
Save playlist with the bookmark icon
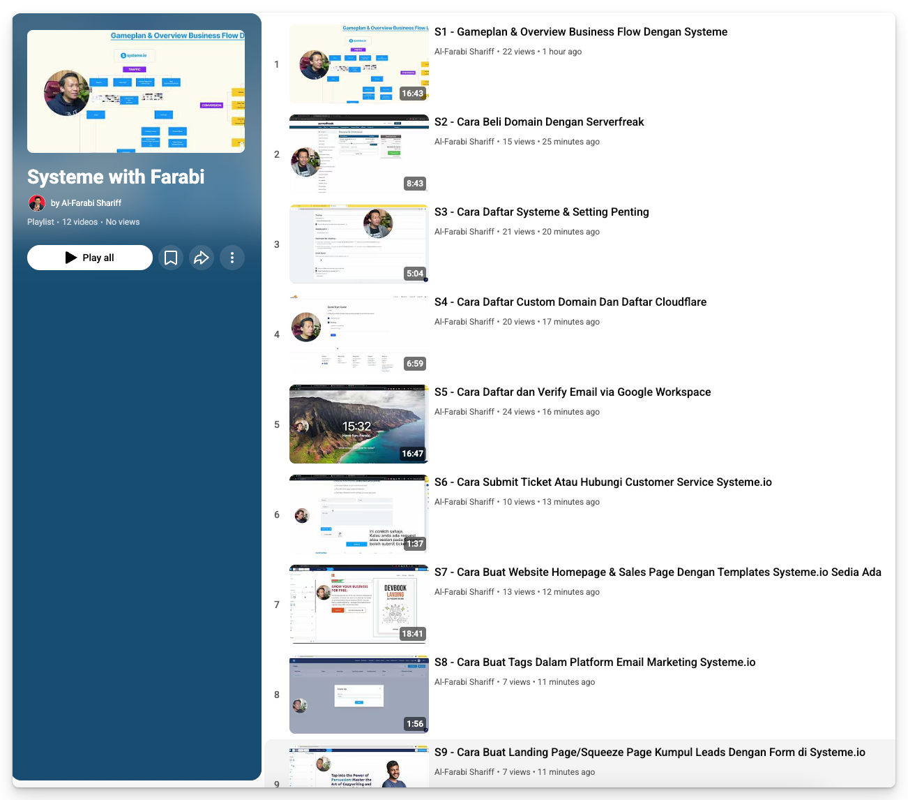click(171, 258)
